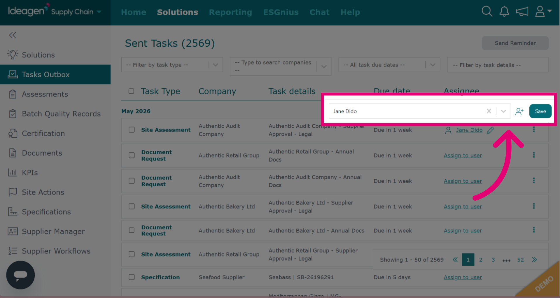Click the Save button
This screenshot has height=298, width=560.
(540, 111)
